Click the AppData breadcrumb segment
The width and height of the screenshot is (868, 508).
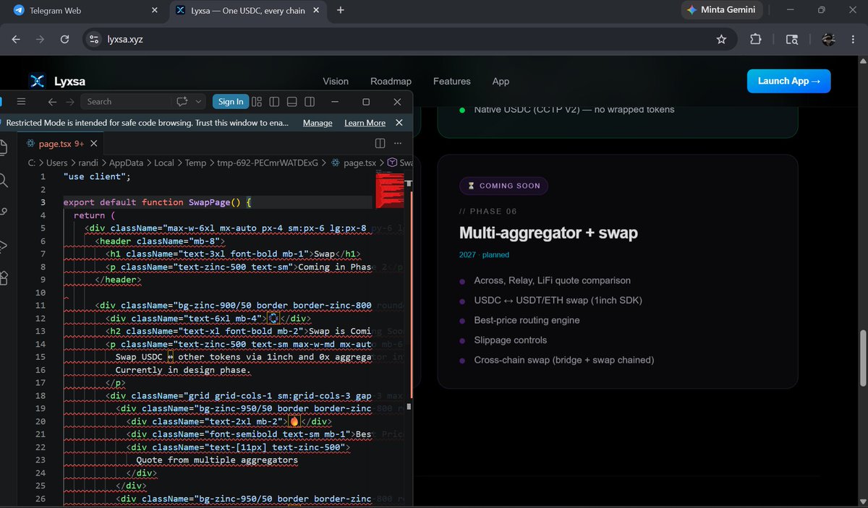[x=126, y=163]
